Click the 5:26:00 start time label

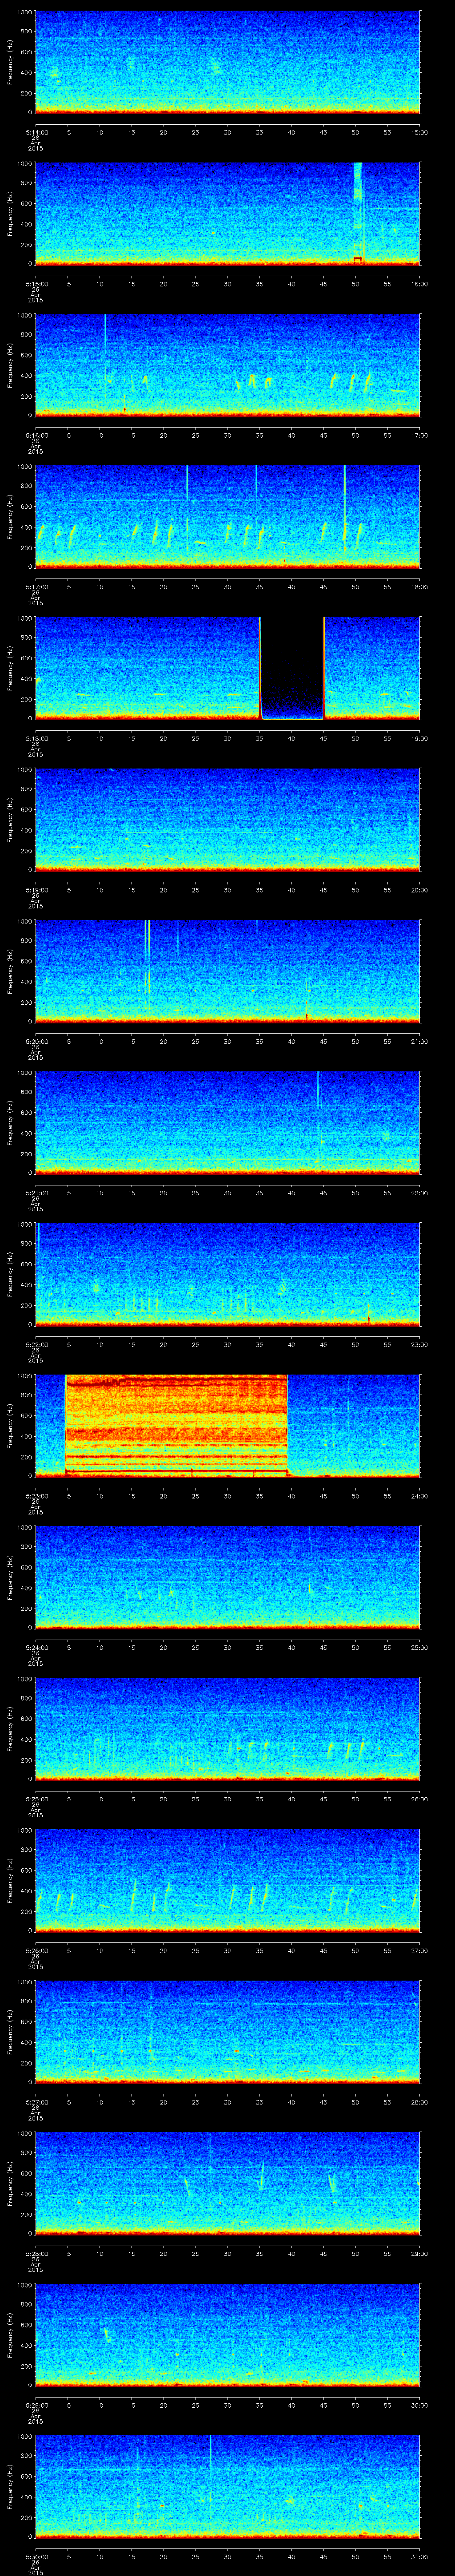pyautogui.click(x=36, y=1951)
